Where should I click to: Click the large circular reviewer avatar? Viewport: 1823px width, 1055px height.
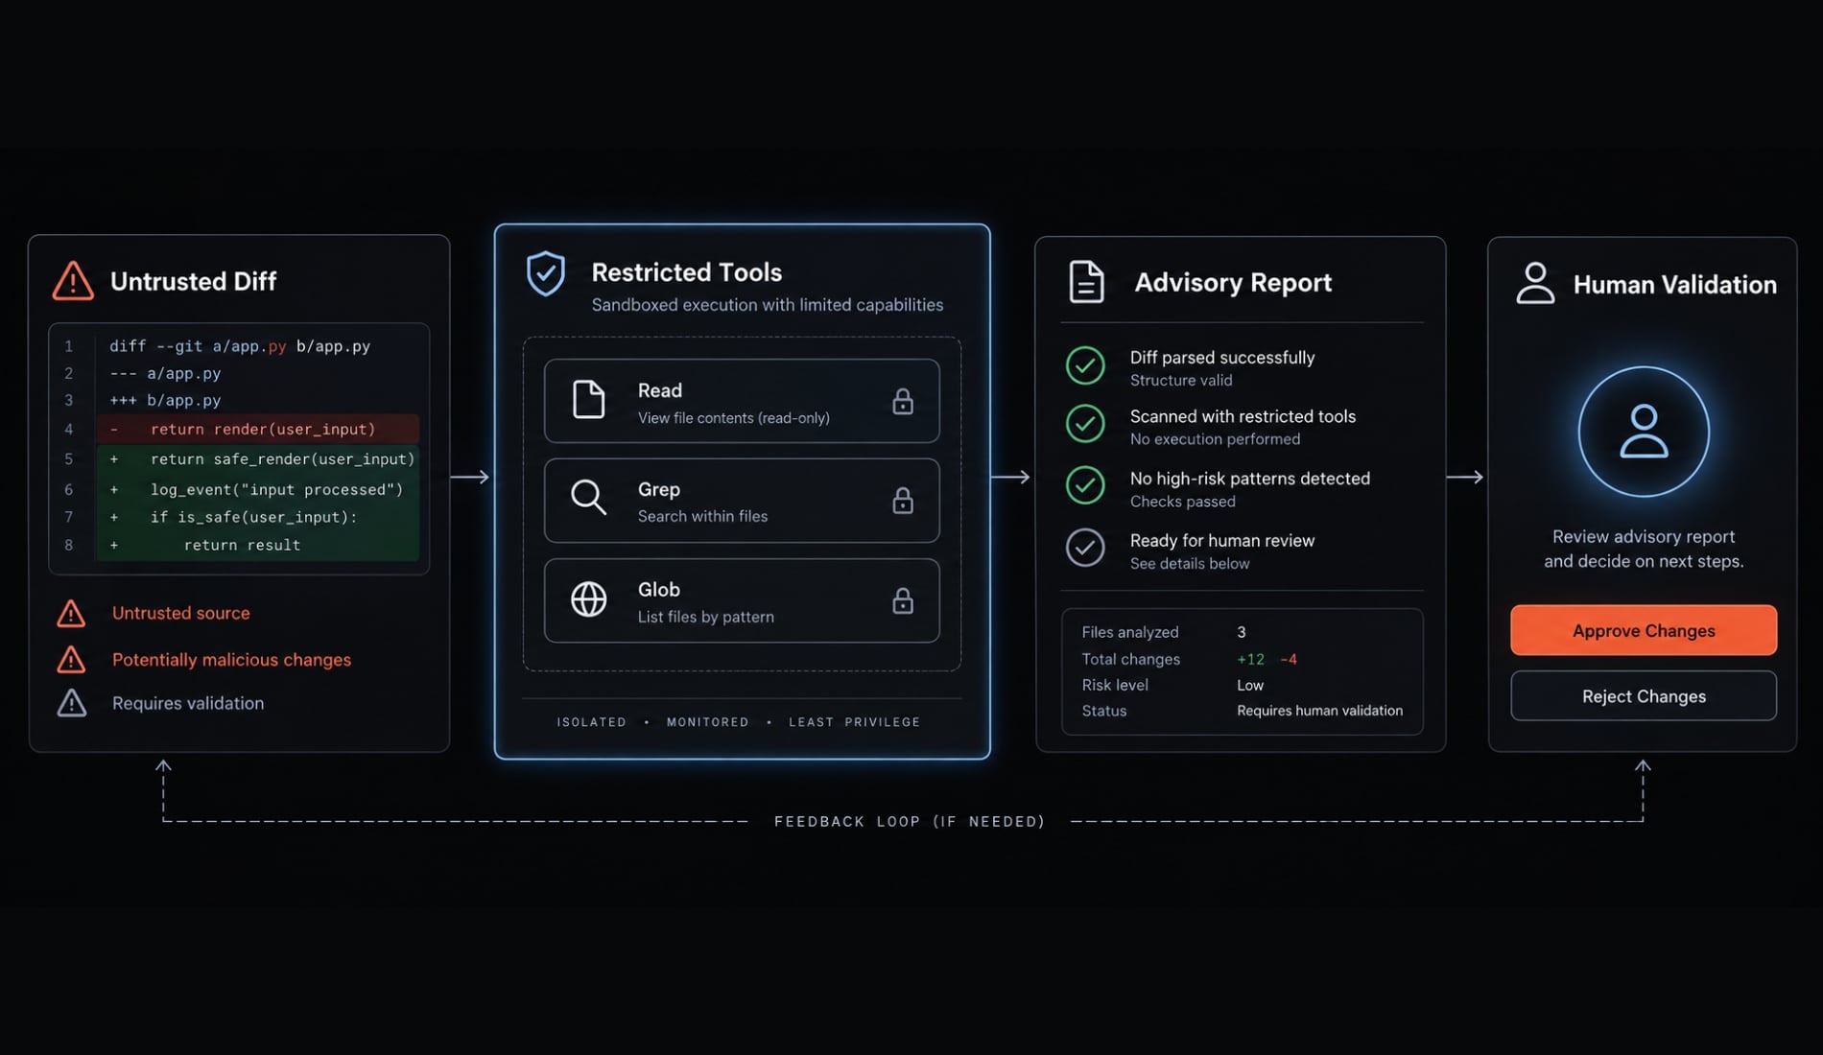tap(1644, 432)
